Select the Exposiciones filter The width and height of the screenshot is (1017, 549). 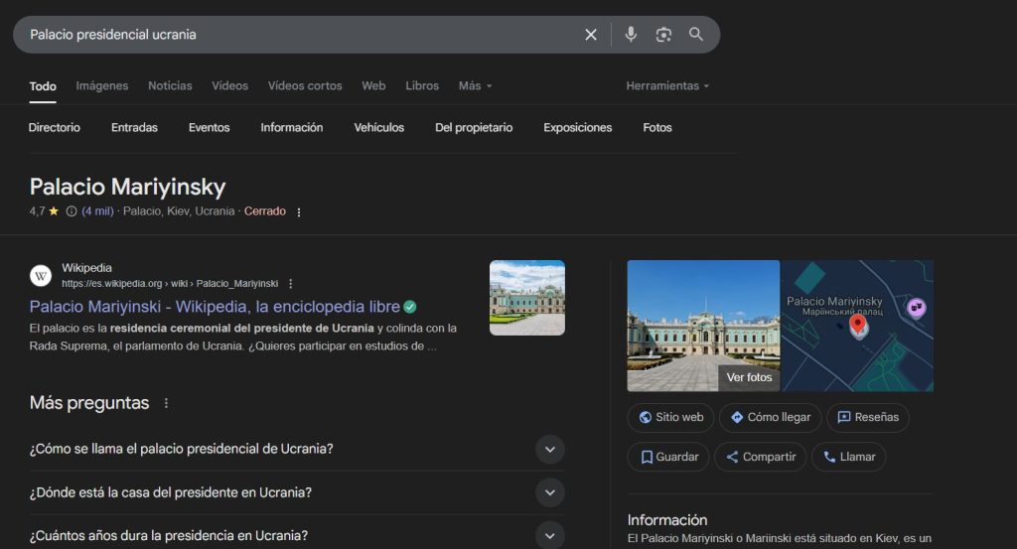[578, 128]
